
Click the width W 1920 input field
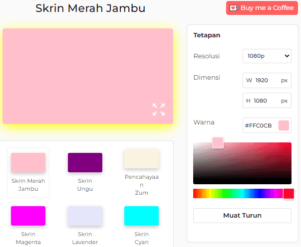(267, 80)
